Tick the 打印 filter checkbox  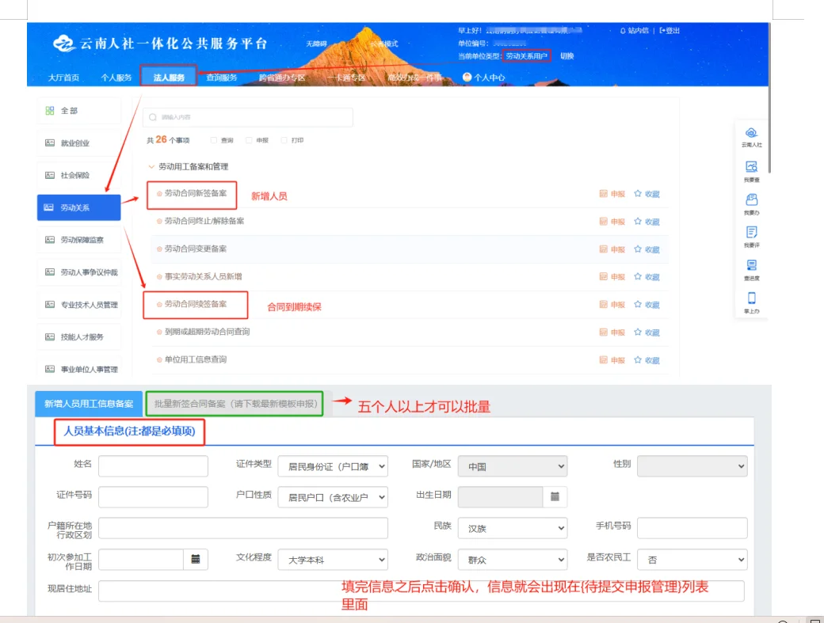click(x=284, y=140)
